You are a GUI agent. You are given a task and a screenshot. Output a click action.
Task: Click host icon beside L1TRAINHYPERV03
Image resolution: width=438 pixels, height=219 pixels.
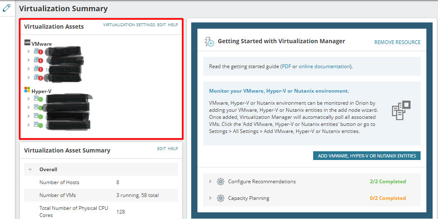(36, 107)
